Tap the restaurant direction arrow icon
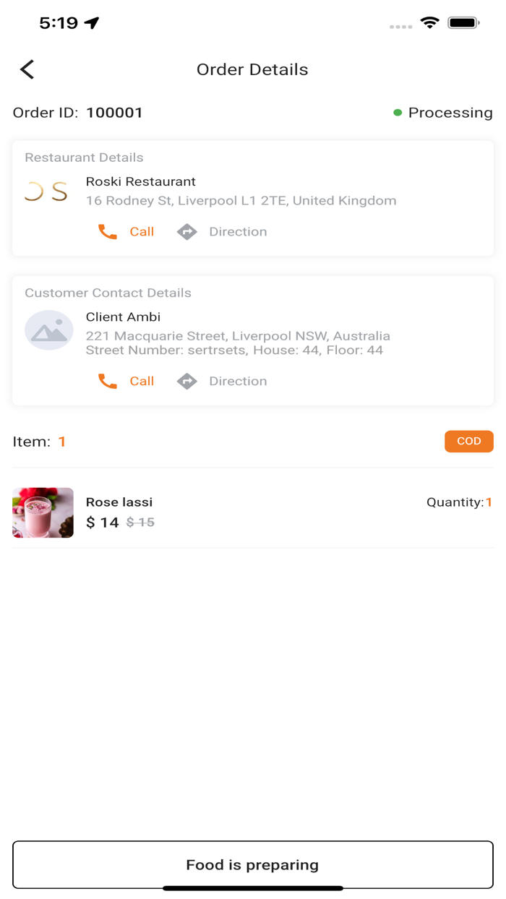 pyautogui.click(x=187, y=232)
